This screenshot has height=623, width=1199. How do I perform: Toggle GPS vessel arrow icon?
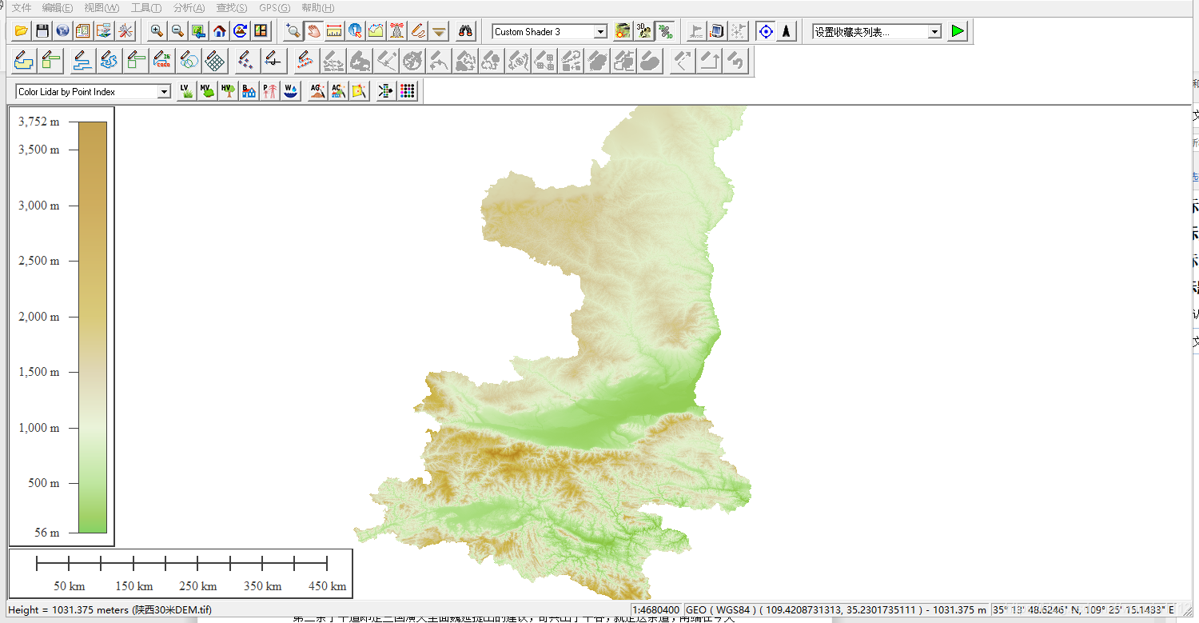click(787, 31)
